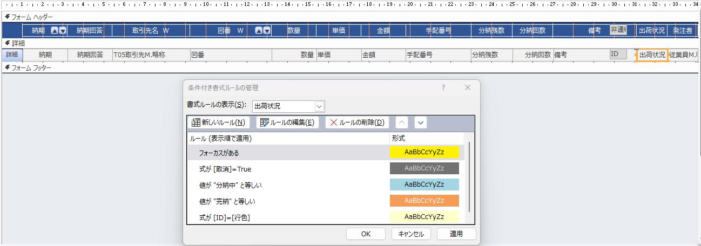Click the 詳細 button in detail row

[x=12, y=54]
